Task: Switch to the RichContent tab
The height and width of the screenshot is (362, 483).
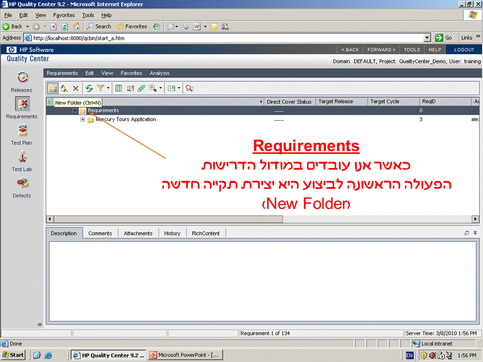Action: pos(206,233)
